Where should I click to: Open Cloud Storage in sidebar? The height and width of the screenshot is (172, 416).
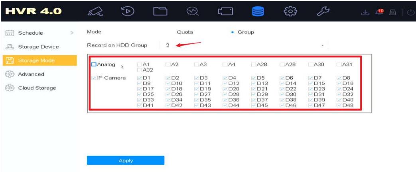tap(37, 88)
